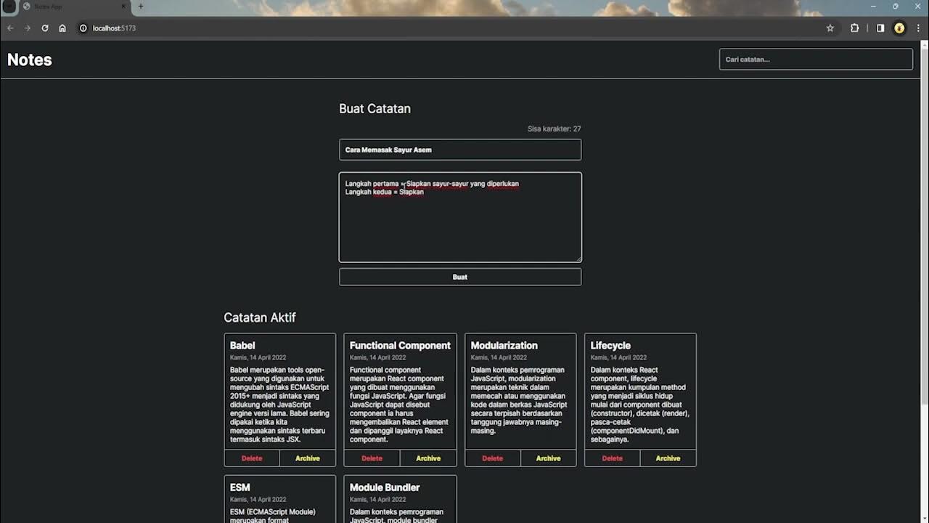Archive the Modularization note

point(549,458)
